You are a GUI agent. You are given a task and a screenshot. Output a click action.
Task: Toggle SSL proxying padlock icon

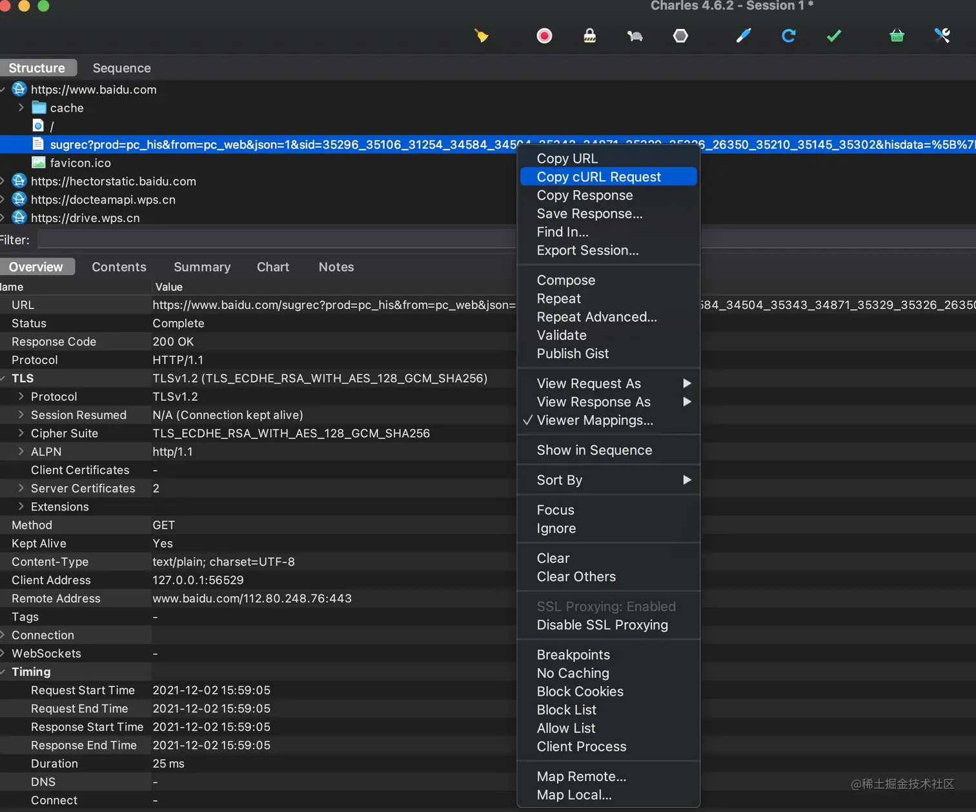click(589, 36)
